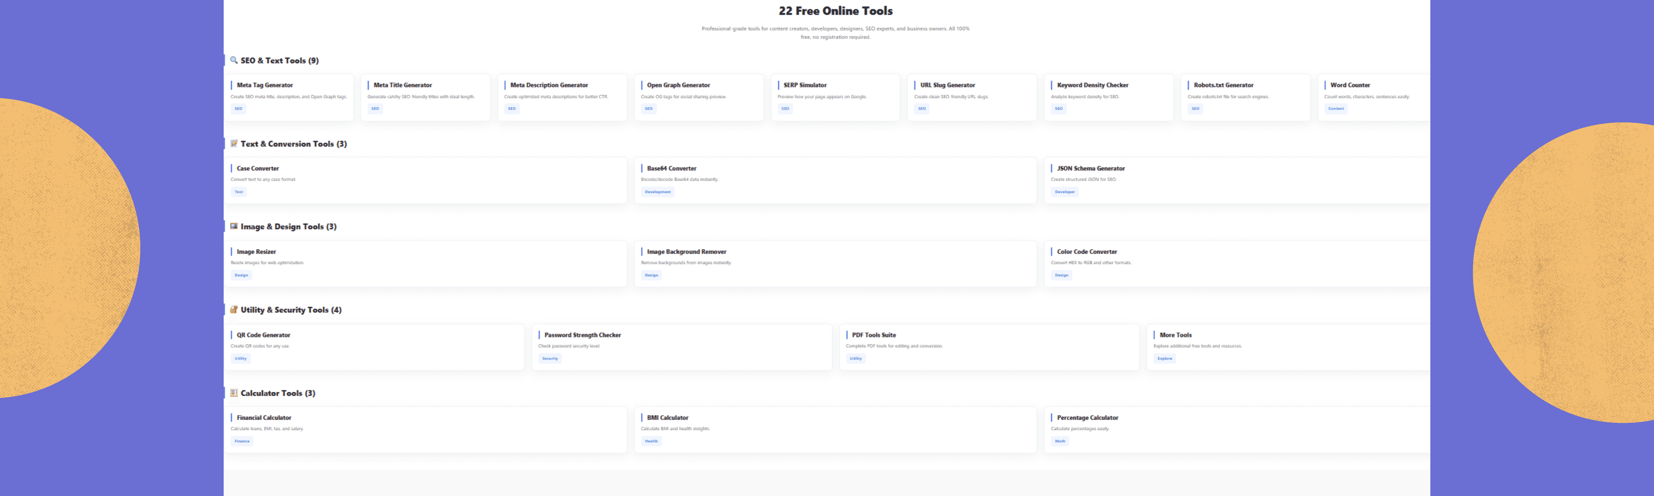Open the Robots.txt Generator tool
The width and height of the screenshot is (1654, 496).
[1224, 85]
